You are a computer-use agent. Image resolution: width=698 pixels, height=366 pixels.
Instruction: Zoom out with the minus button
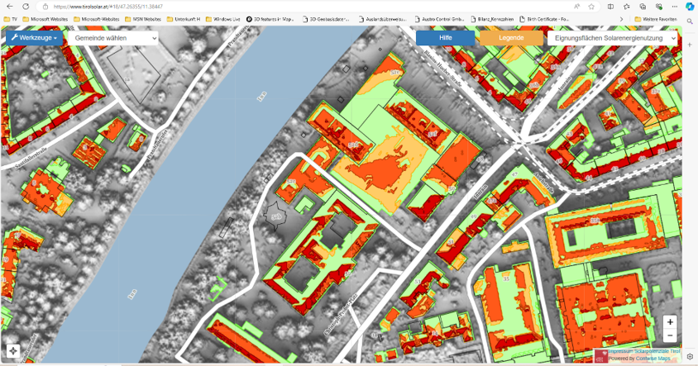(x=670, y=336)
